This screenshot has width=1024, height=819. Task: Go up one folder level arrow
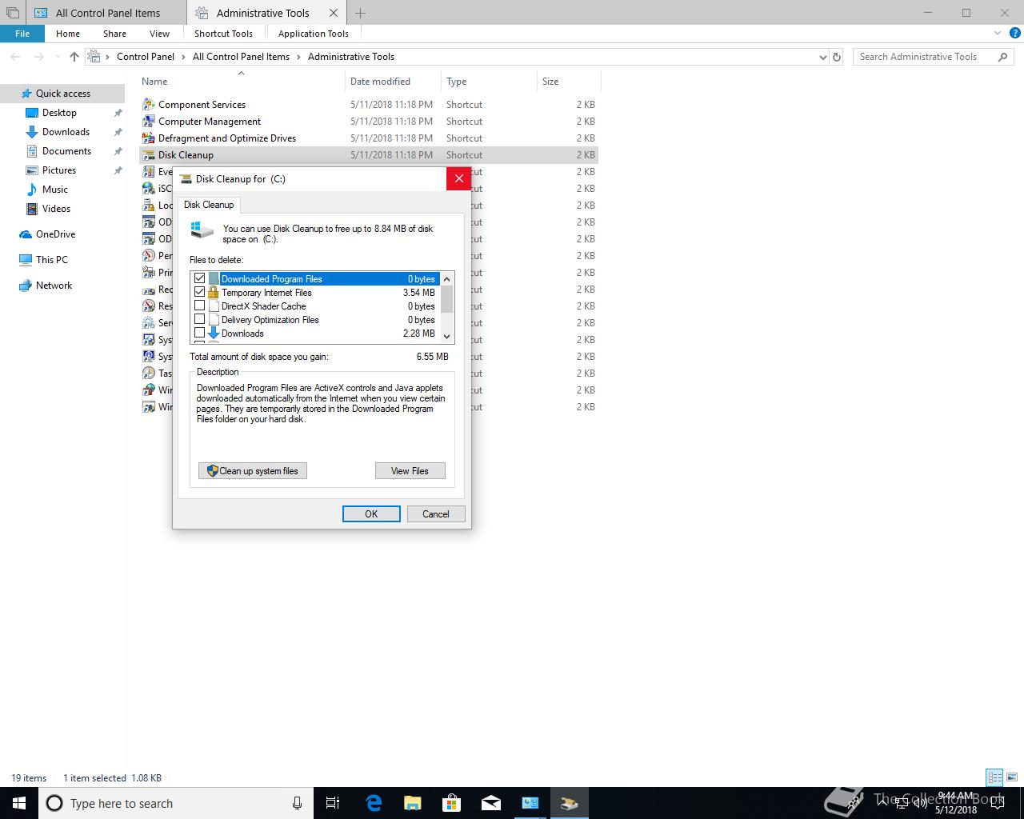(74, 57)
